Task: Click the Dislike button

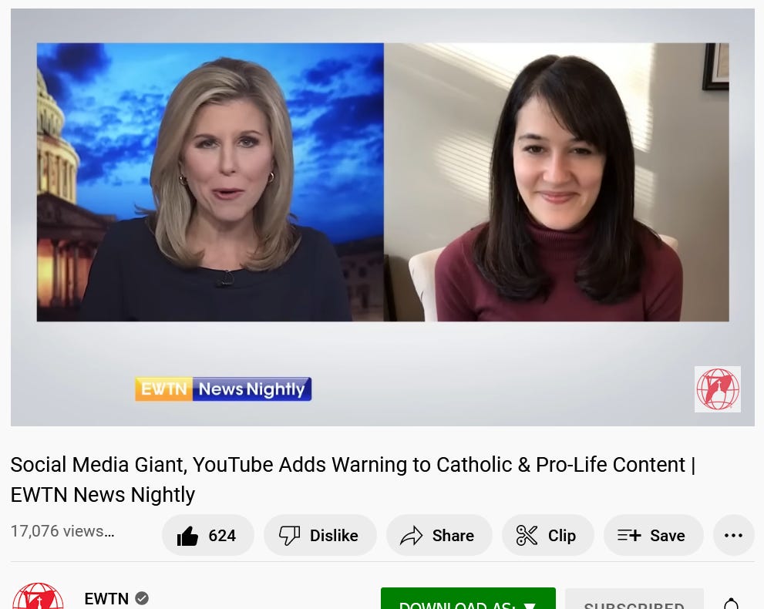Action: pos(320,535)
